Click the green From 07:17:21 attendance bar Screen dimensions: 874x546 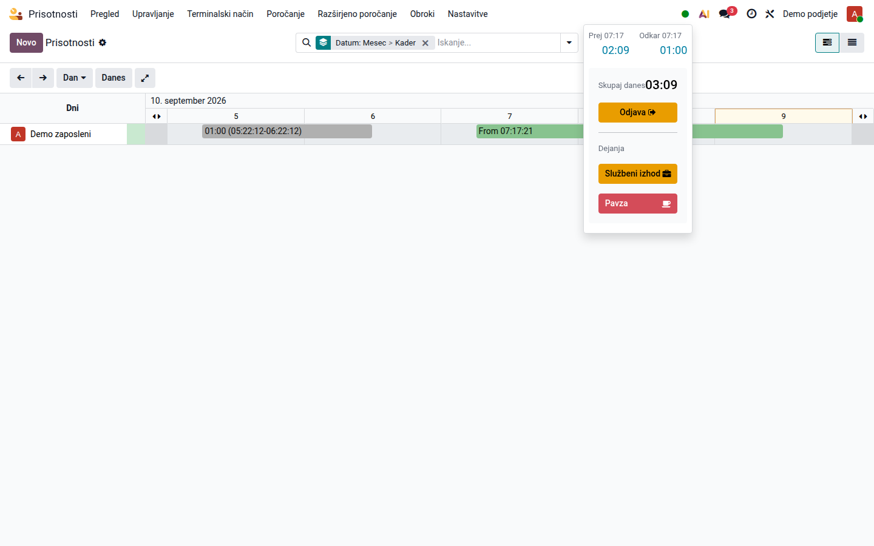530,131
